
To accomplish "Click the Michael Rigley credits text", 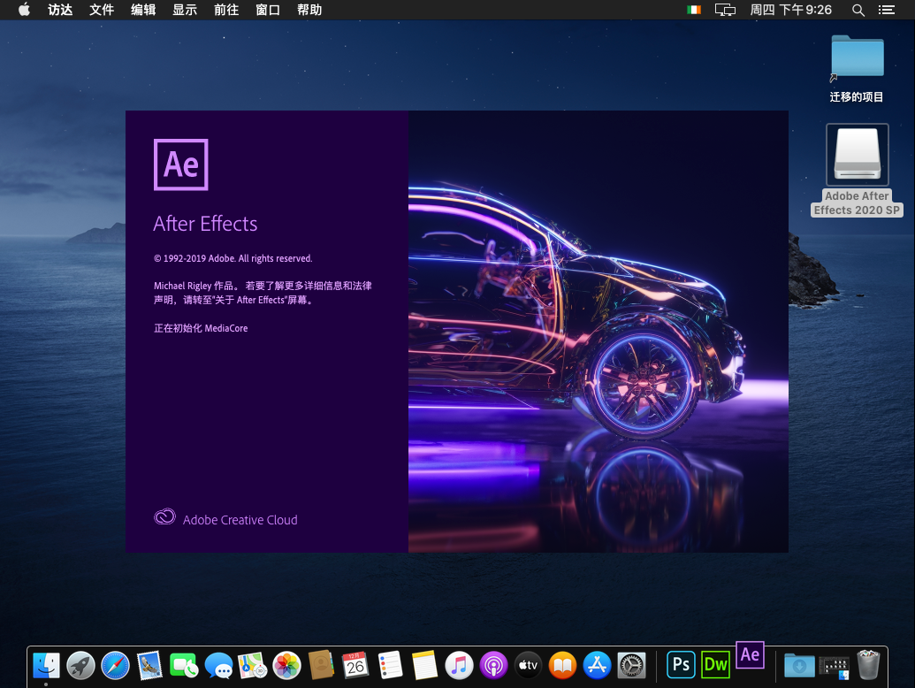I will click(x=263, y=293).
